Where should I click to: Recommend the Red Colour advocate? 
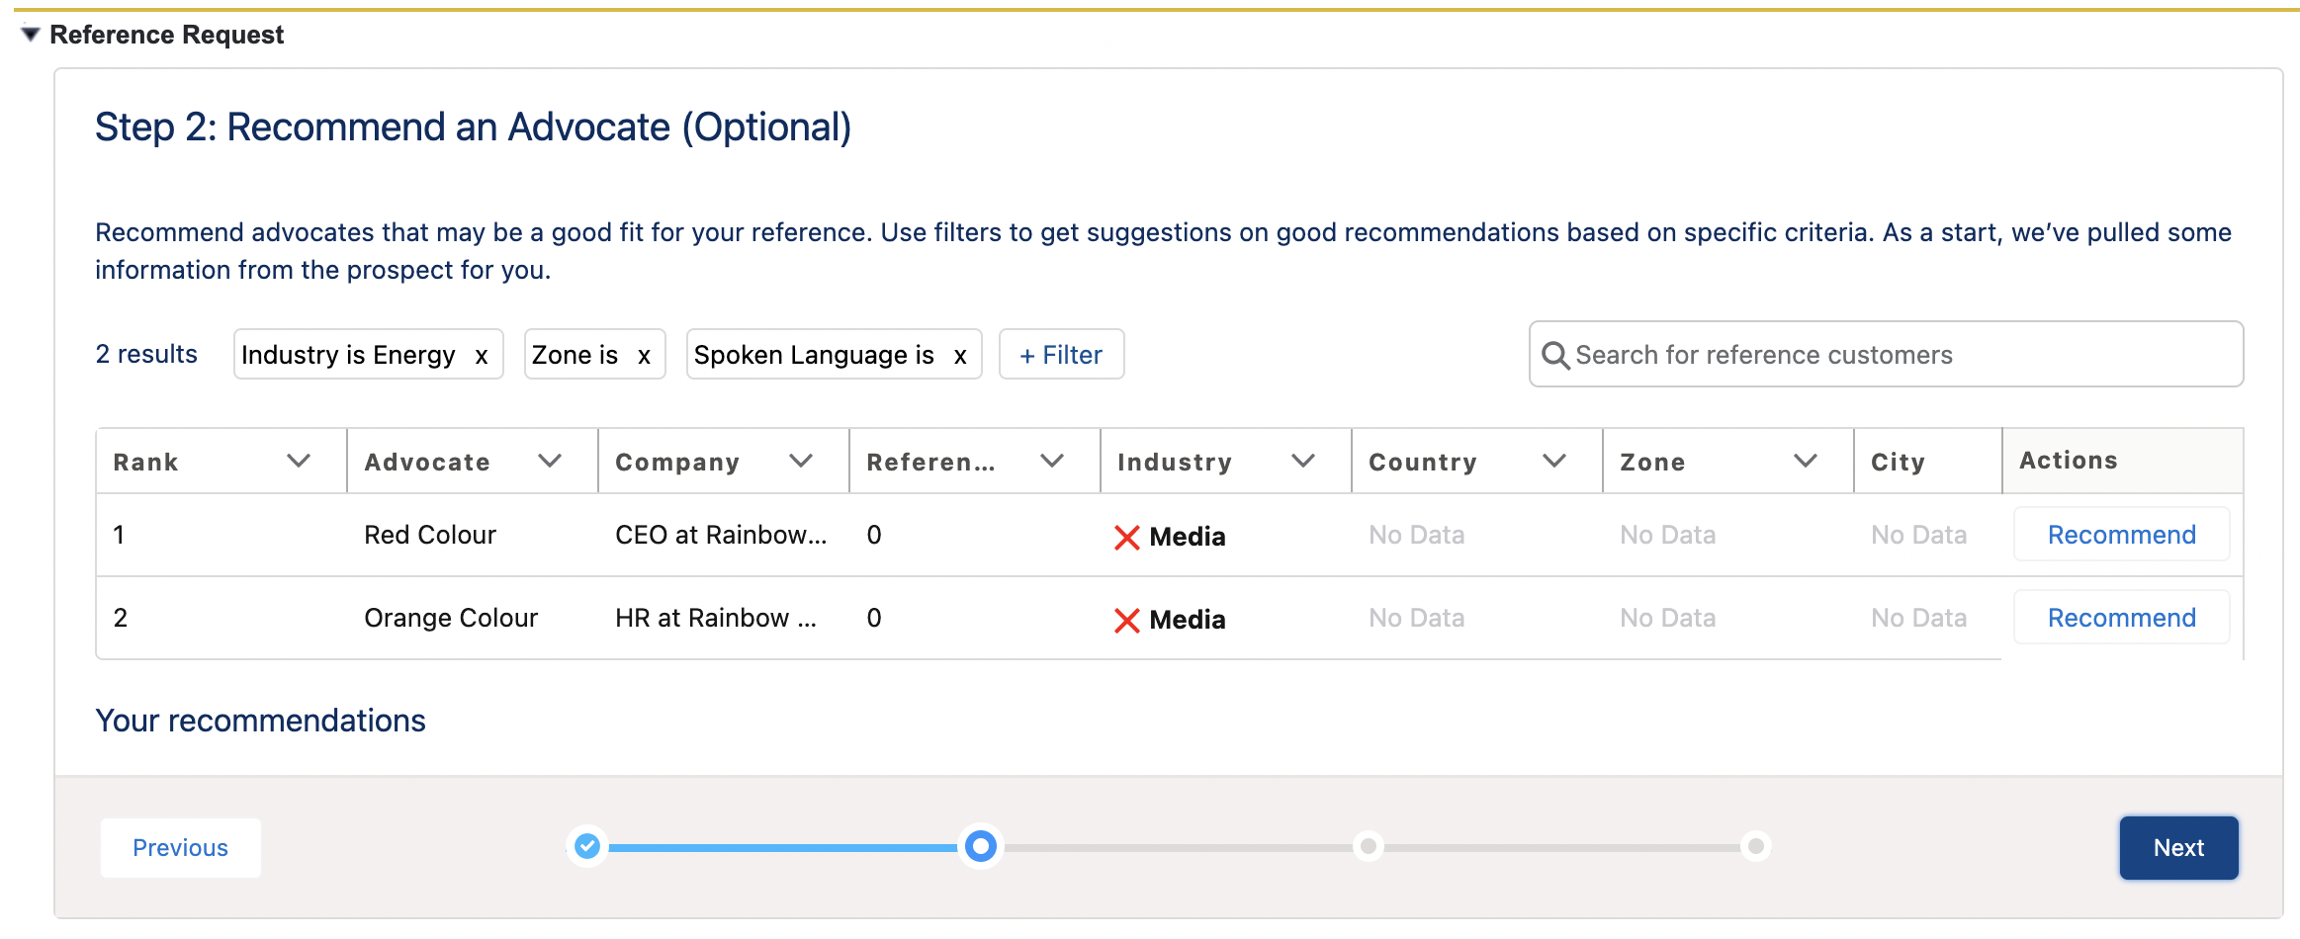point(2121,535)
